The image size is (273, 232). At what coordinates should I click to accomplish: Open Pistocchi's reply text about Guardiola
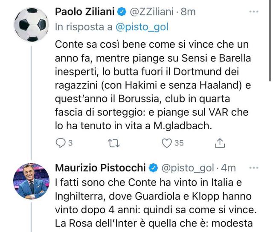click(x=156, y=203)
